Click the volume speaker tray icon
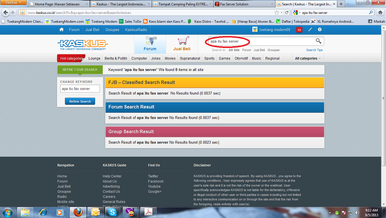386x218 pixels. (x=357, y=213)
